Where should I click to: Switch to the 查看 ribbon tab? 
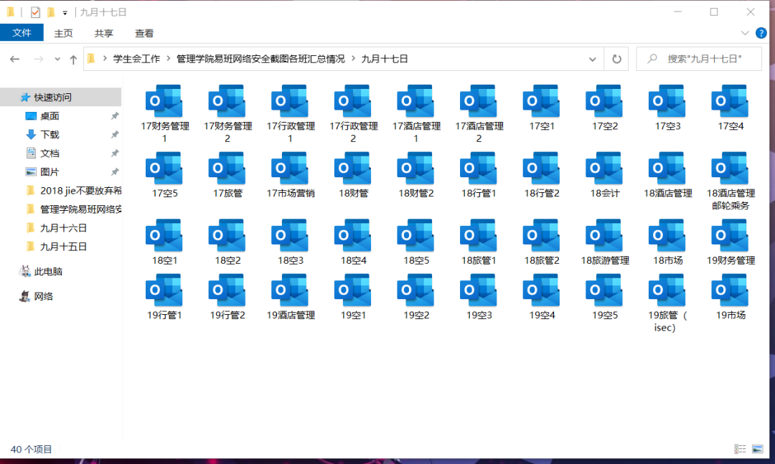click(x=144, y=33)
